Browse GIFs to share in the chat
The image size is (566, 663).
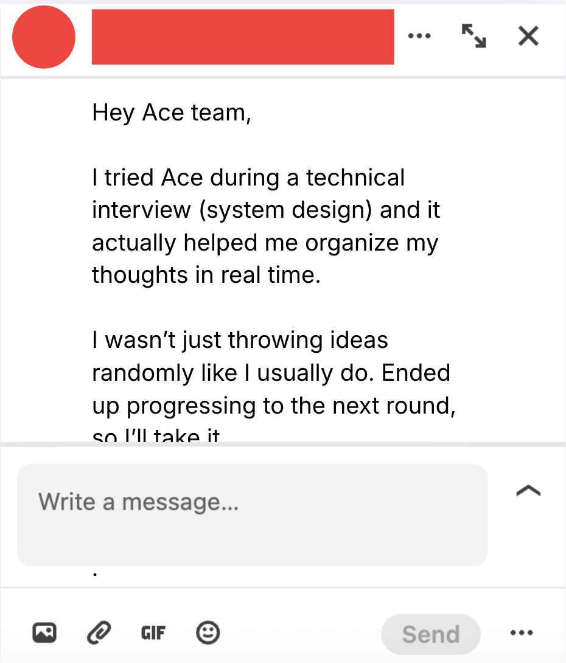[153, 633]
